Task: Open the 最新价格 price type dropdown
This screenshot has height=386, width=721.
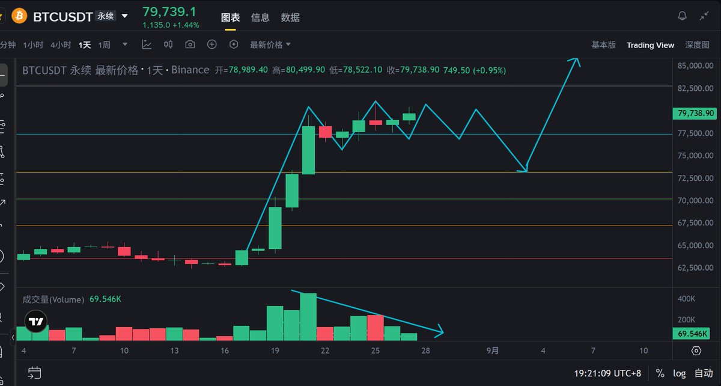Action: click(x=270, y=45)
